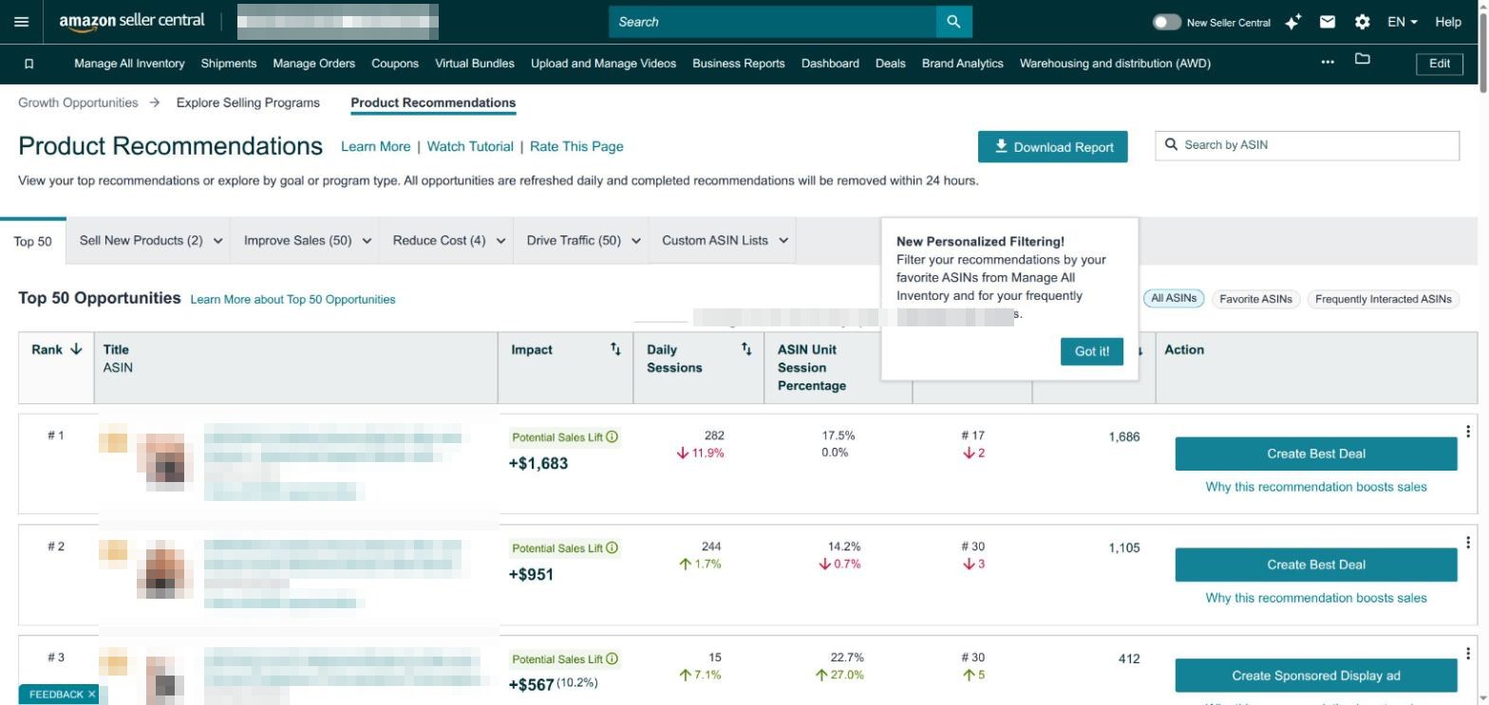The height and width of the screenshot is (705, 1489).
Task: Select the Frequently Interacted ASINs filter
Action: tap(1383, 299)
